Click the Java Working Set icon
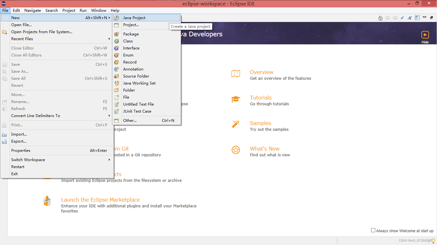Screen dimensions: 437x245 (117, 83)
